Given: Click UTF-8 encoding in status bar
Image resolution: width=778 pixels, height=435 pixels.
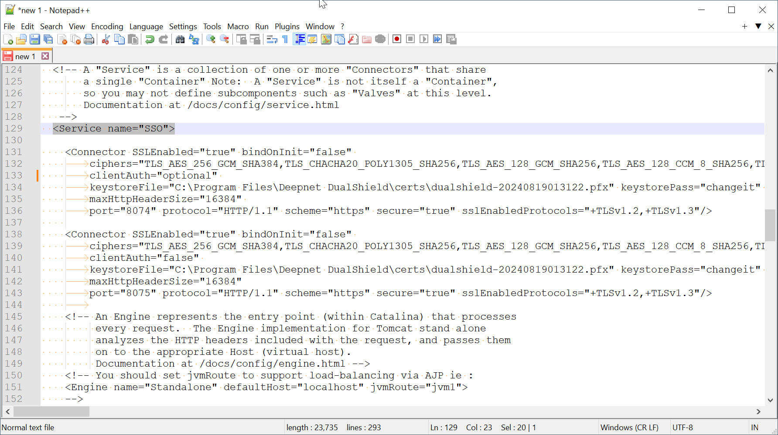Looking at the screenshot, I should (682, 427).
